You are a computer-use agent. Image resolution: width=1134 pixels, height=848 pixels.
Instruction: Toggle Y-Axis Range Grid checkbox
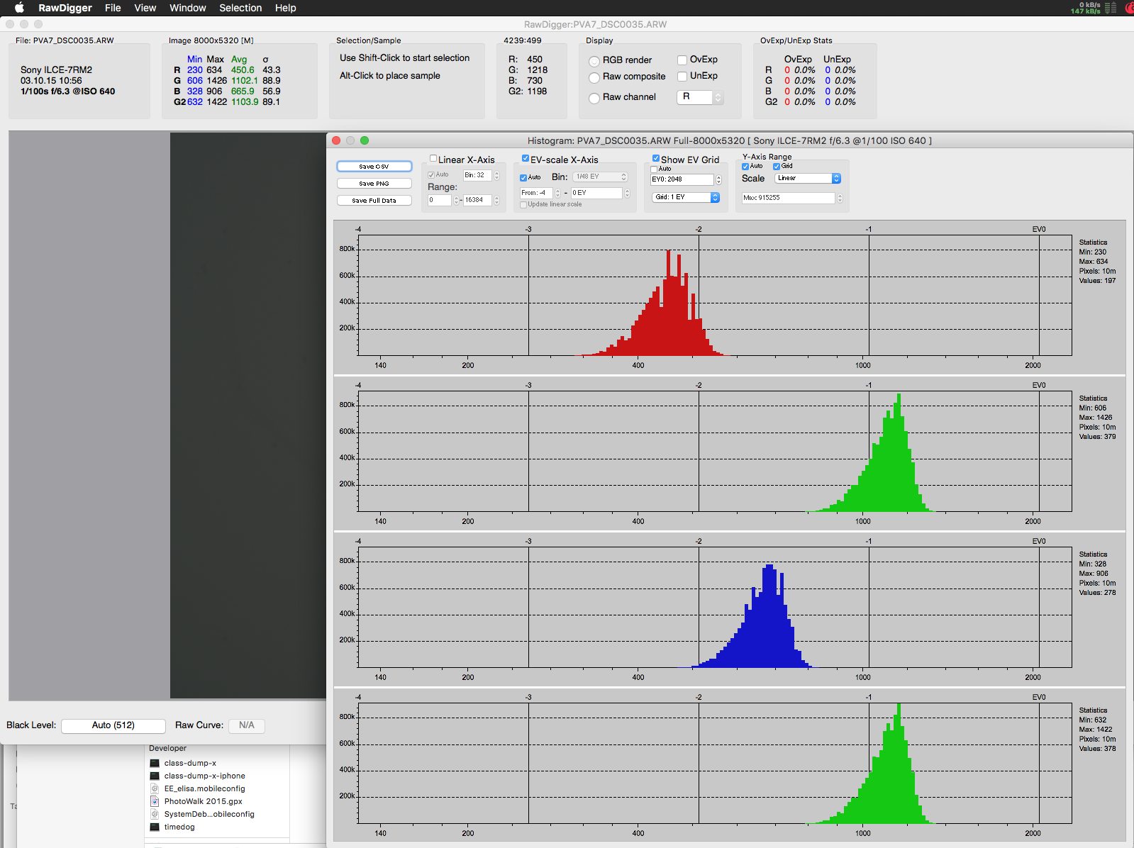tap(777, 167)
